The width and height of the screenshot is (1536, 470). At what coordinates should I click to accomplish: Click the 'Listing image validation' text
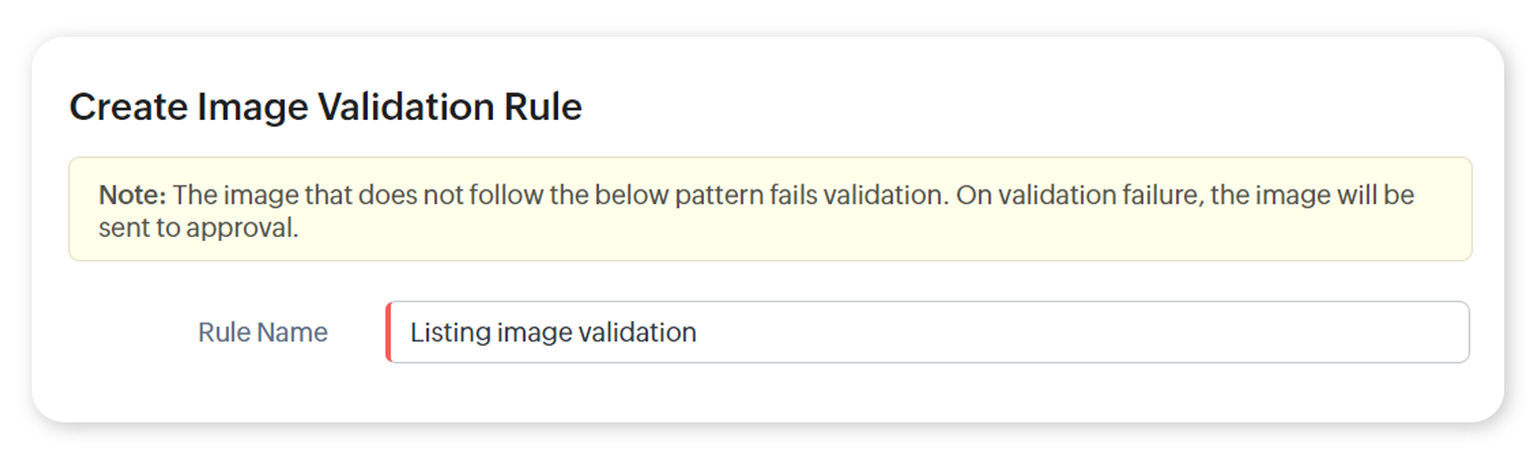click(553, 332)
